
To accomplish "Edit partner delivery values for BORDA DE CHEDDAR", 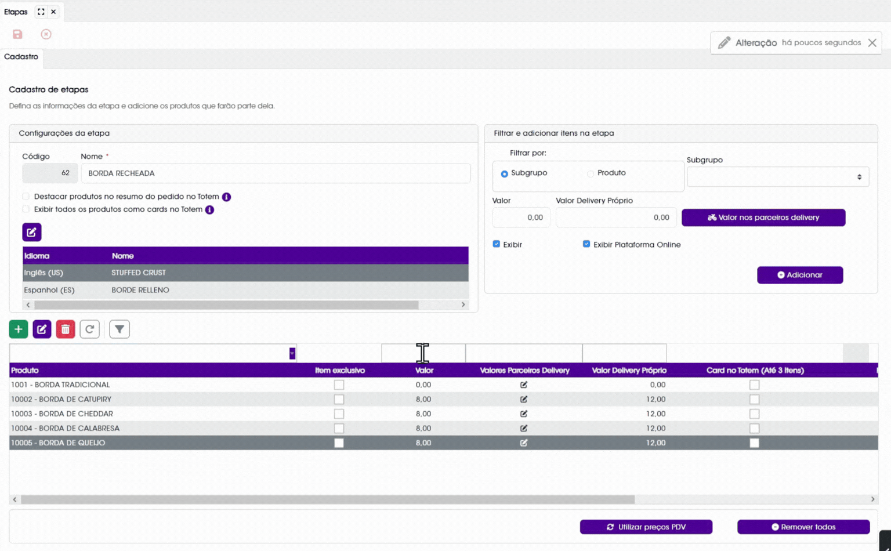I will point(524,414).
